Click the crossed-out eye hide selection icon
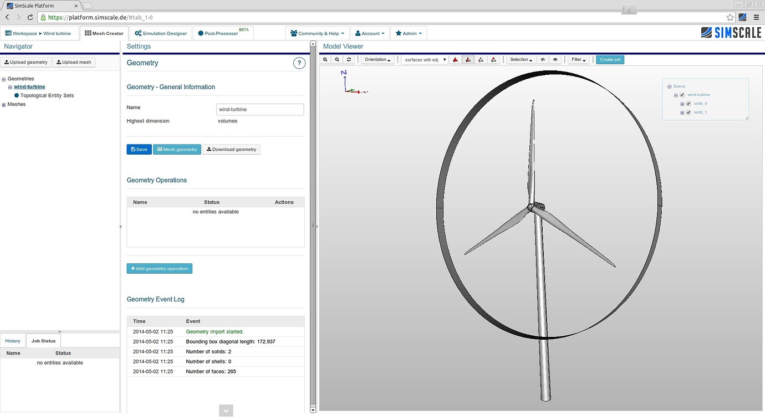 543,59
